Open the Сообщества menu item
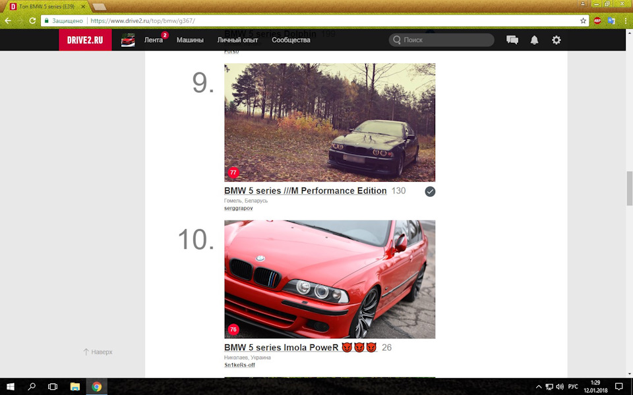 click(291, 40)
